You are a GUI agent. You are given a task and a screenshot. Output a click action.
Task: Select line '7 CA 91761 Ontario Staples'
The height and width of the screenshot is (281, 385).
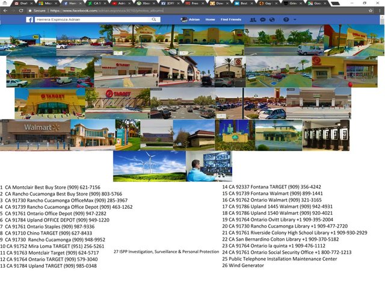click(48, 227)
